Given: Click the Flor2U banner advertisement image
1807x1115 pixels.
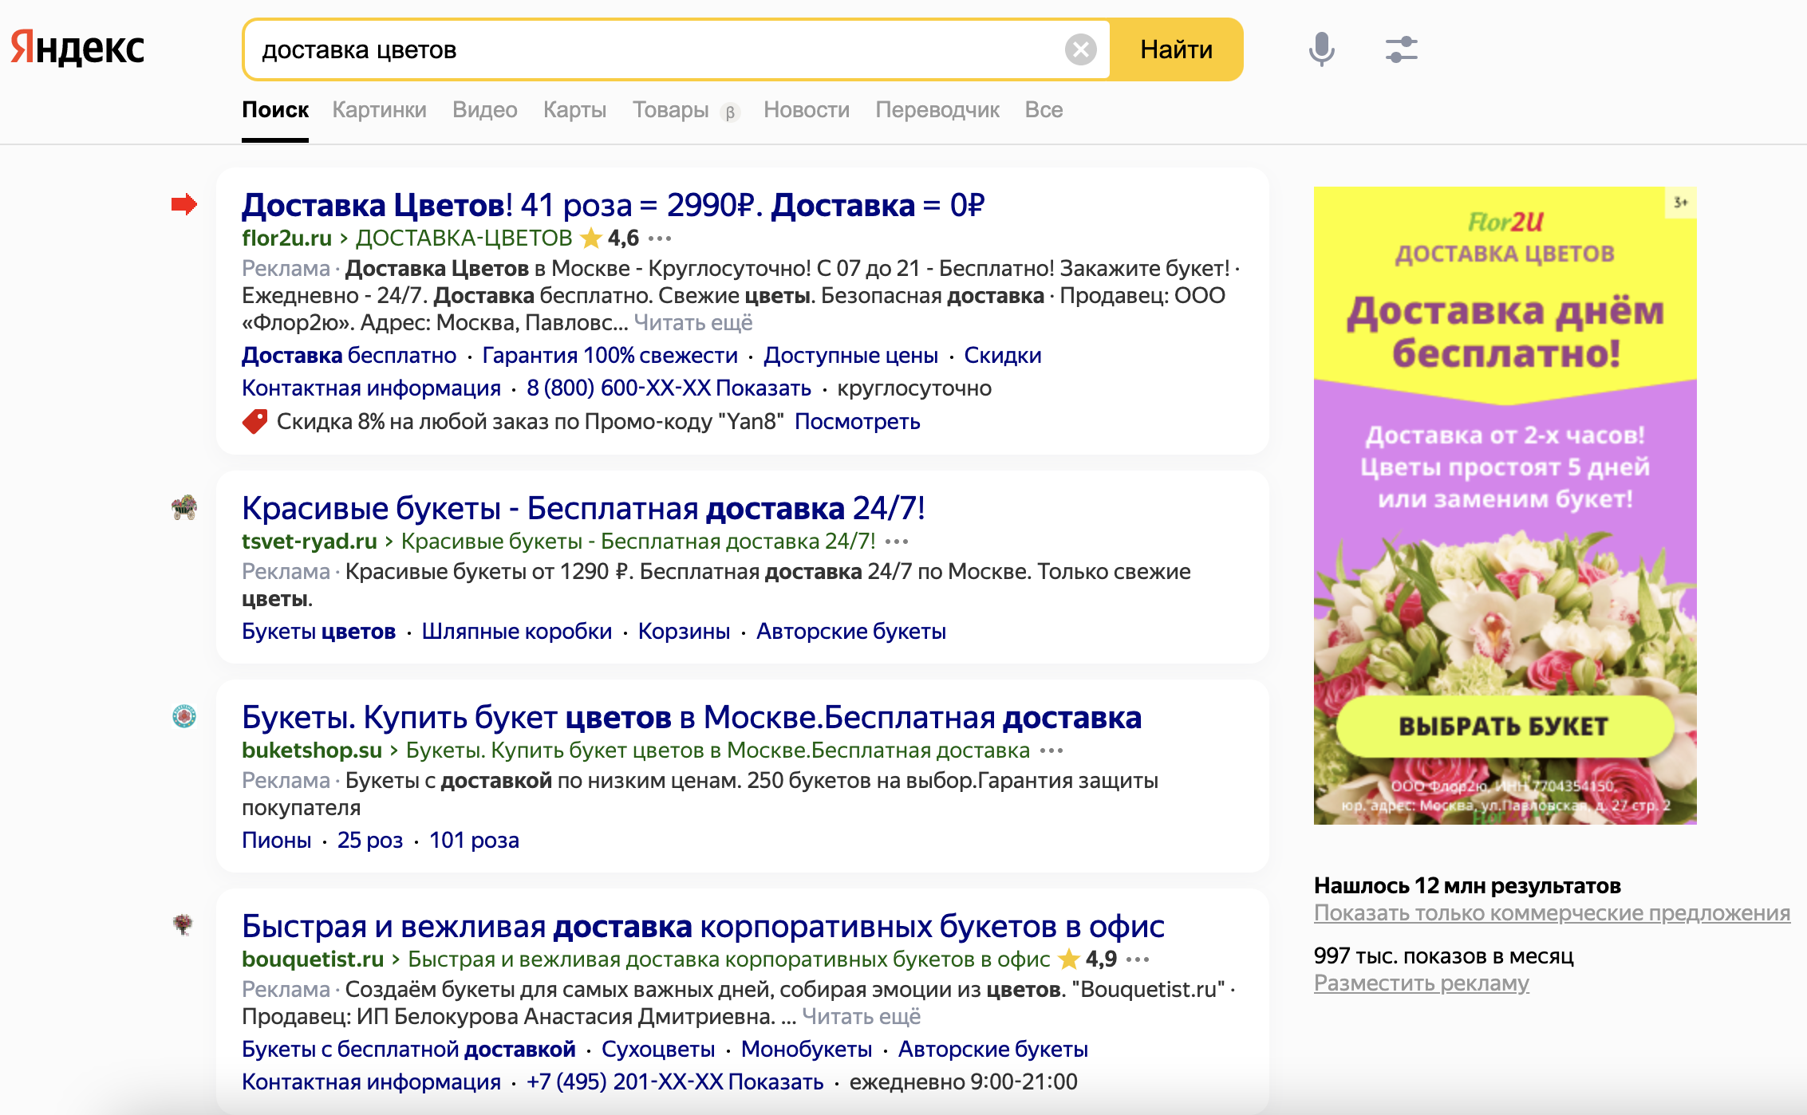Looking at the screenshot, I should (1505, 505).
